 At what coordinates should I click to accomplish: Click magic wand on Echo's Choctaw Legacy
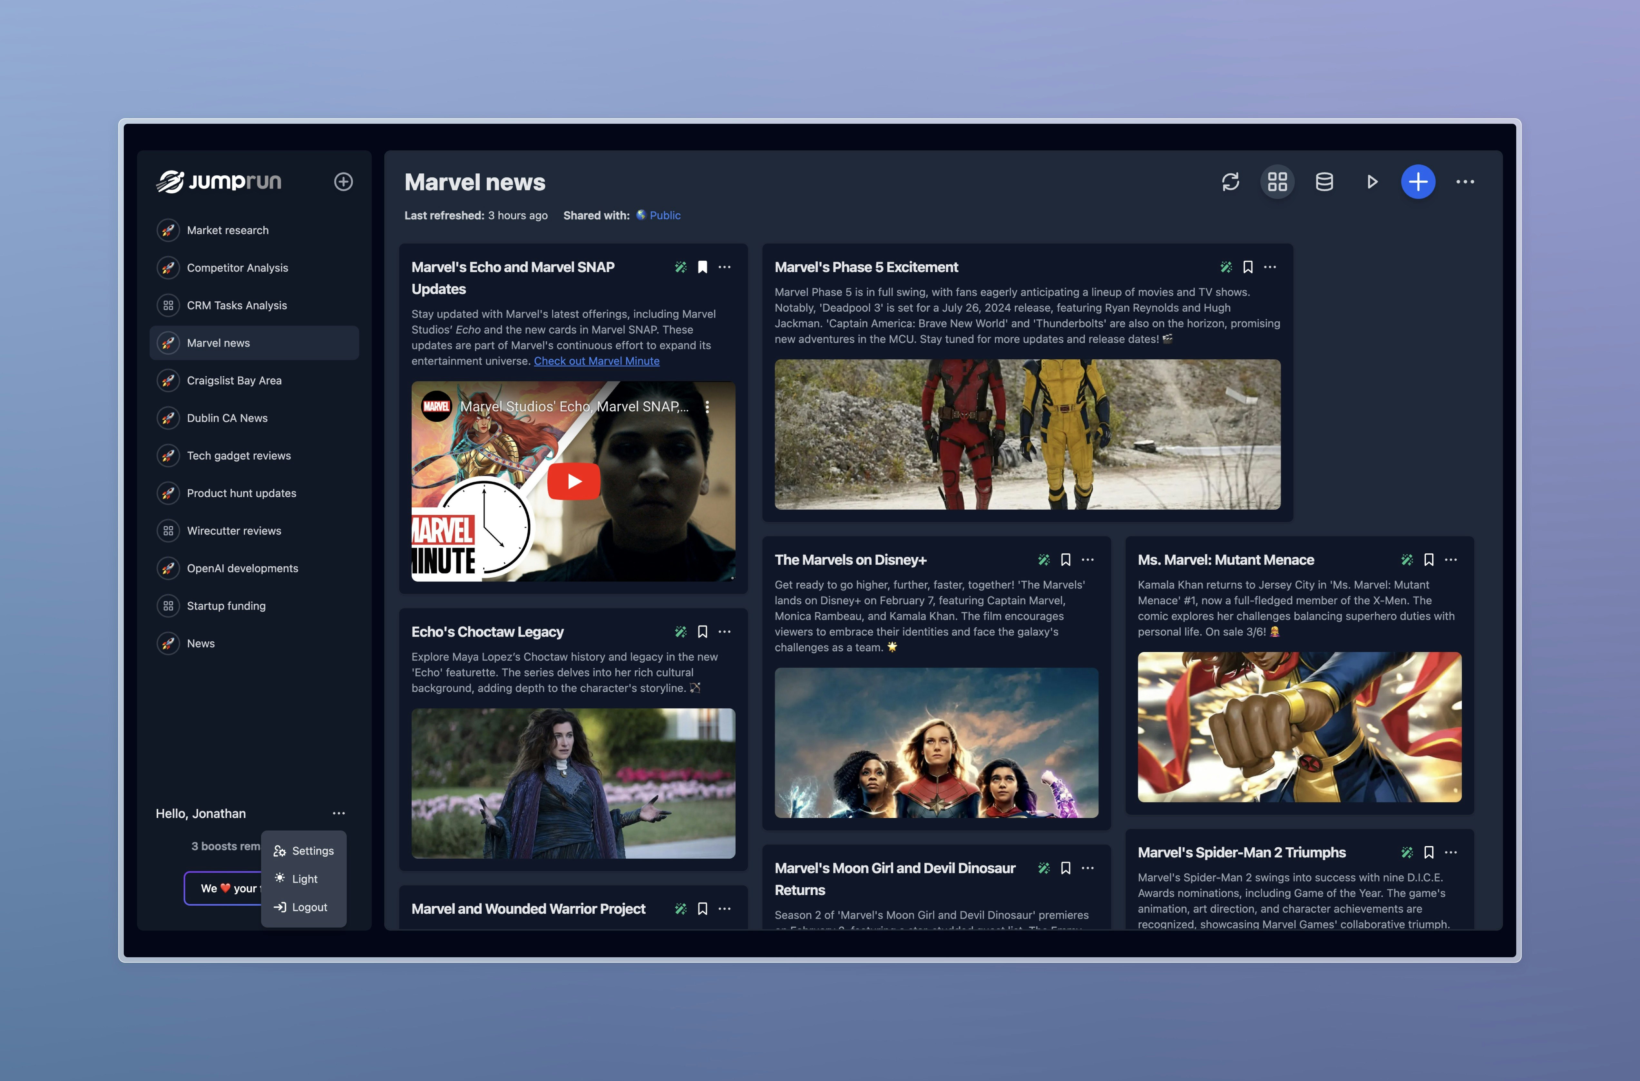click(x=680, y=631)
